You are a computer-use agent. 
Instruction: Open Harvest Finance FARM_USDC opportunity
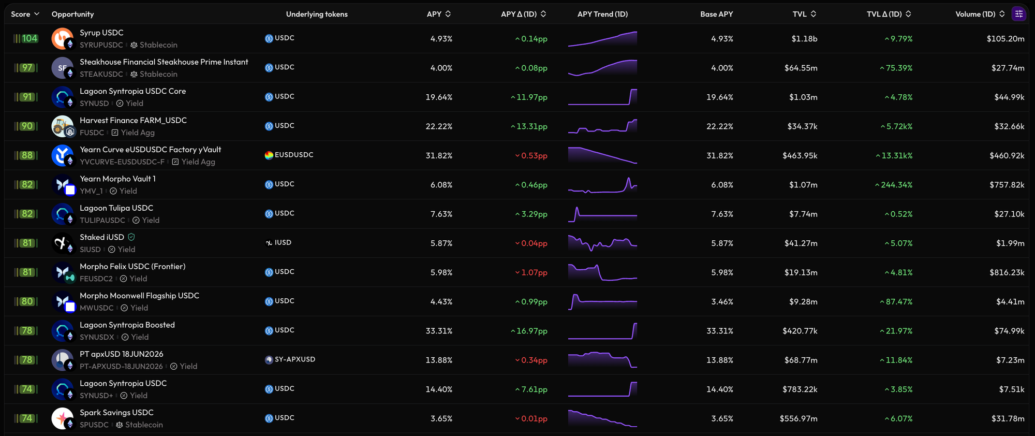(133, 120)
